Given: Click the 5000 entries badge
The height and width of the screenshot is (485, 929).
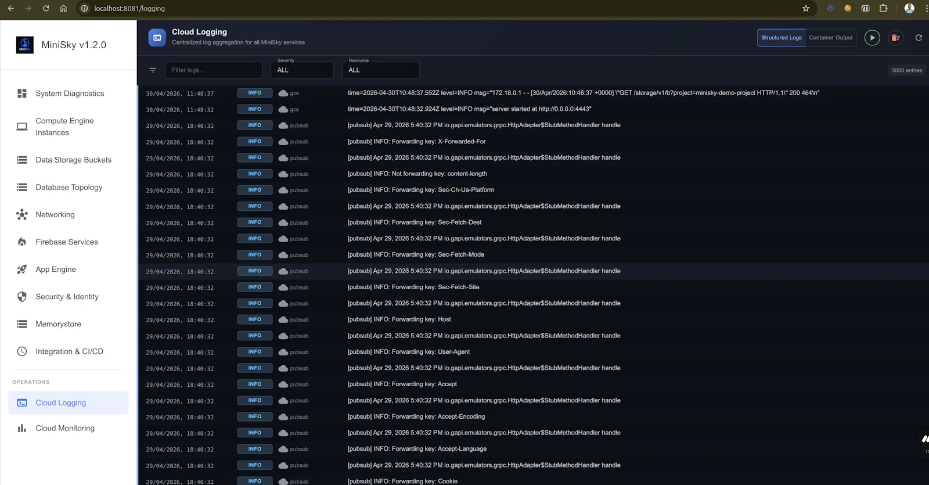Looking at the screenshot, I should click(906, 70).
